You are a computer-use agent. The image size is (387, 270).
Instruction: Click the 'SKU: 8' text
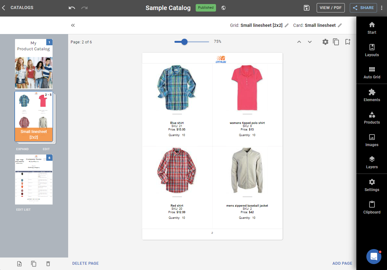tap(247, 126)
